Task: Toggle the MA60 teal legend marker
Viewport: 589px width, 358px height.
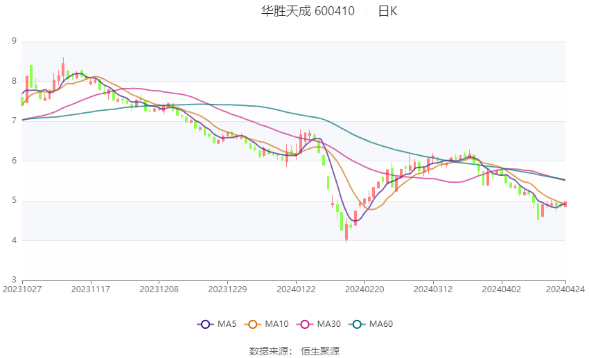Action: click(x=357, y=324)
